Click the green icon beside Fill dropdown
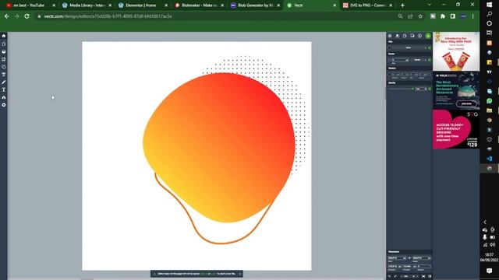The width and height of the screenshot is (499, 280). click(430, 47)
